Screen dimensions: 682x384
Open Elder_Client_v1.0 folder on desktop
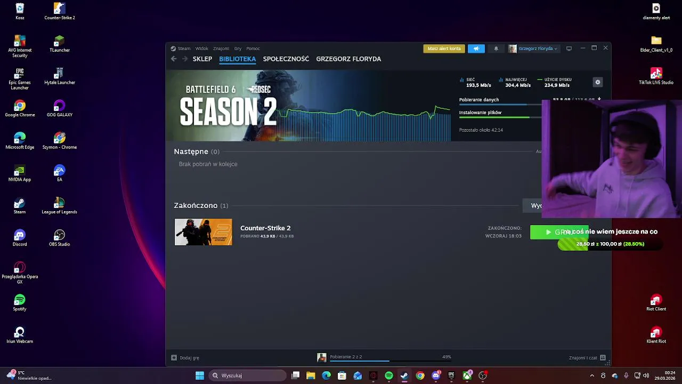click(656, 44)
